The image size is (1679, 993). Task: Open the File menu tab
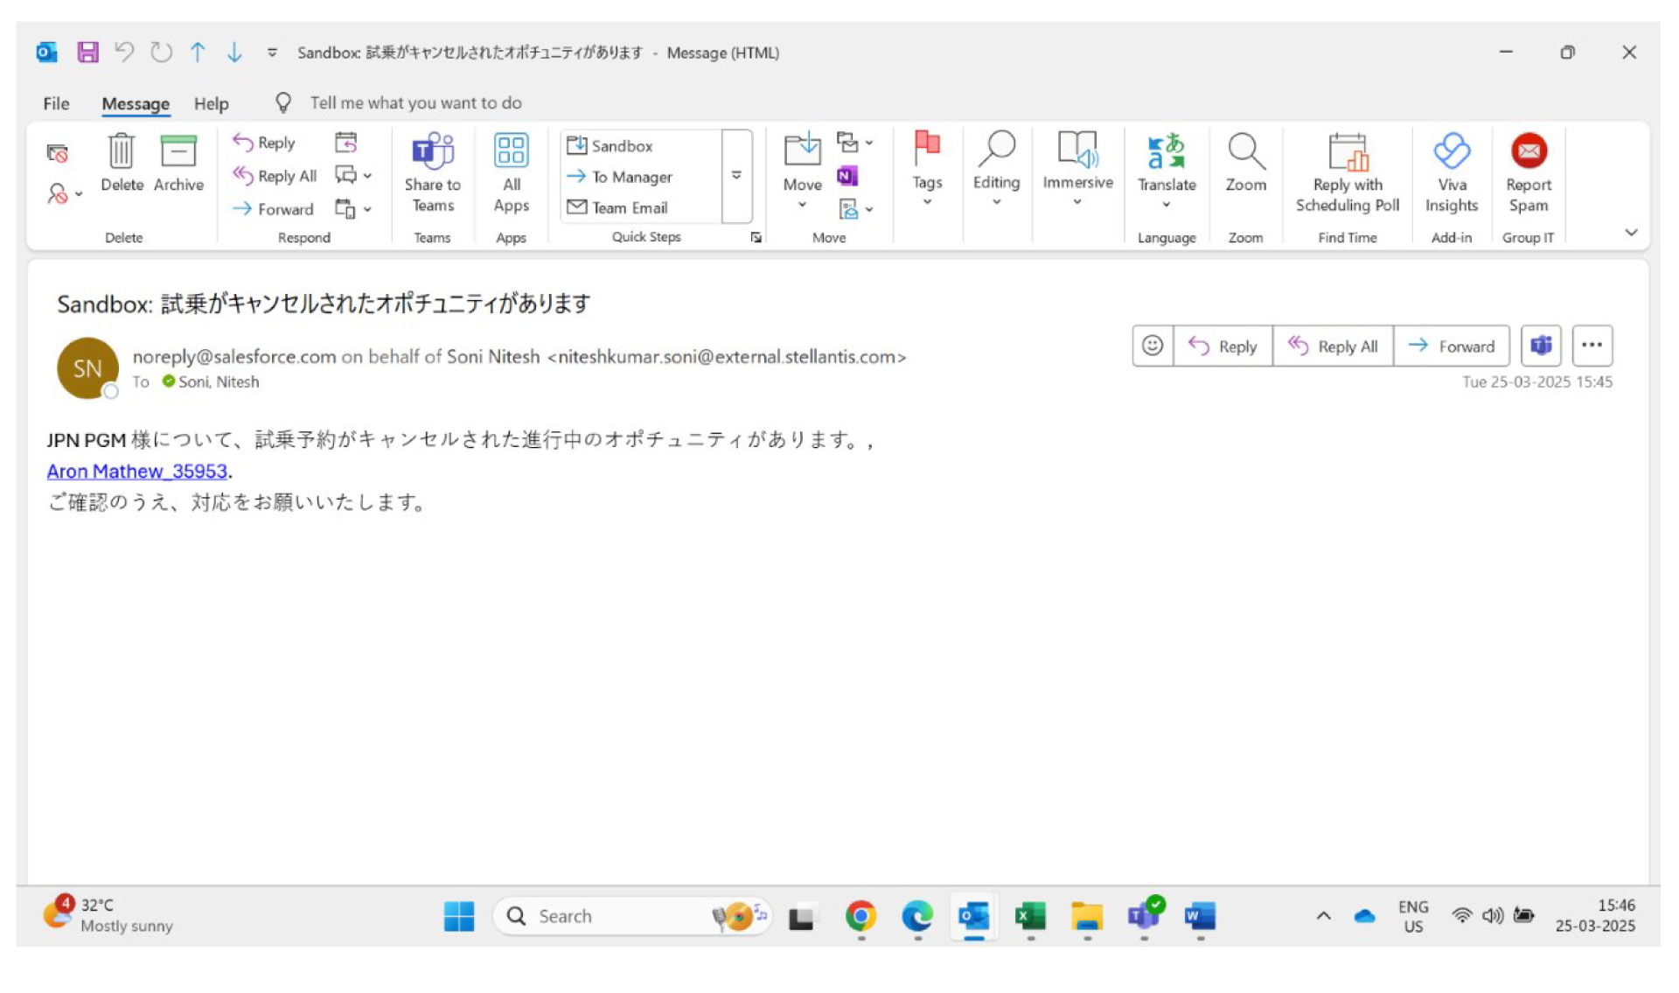56,103
